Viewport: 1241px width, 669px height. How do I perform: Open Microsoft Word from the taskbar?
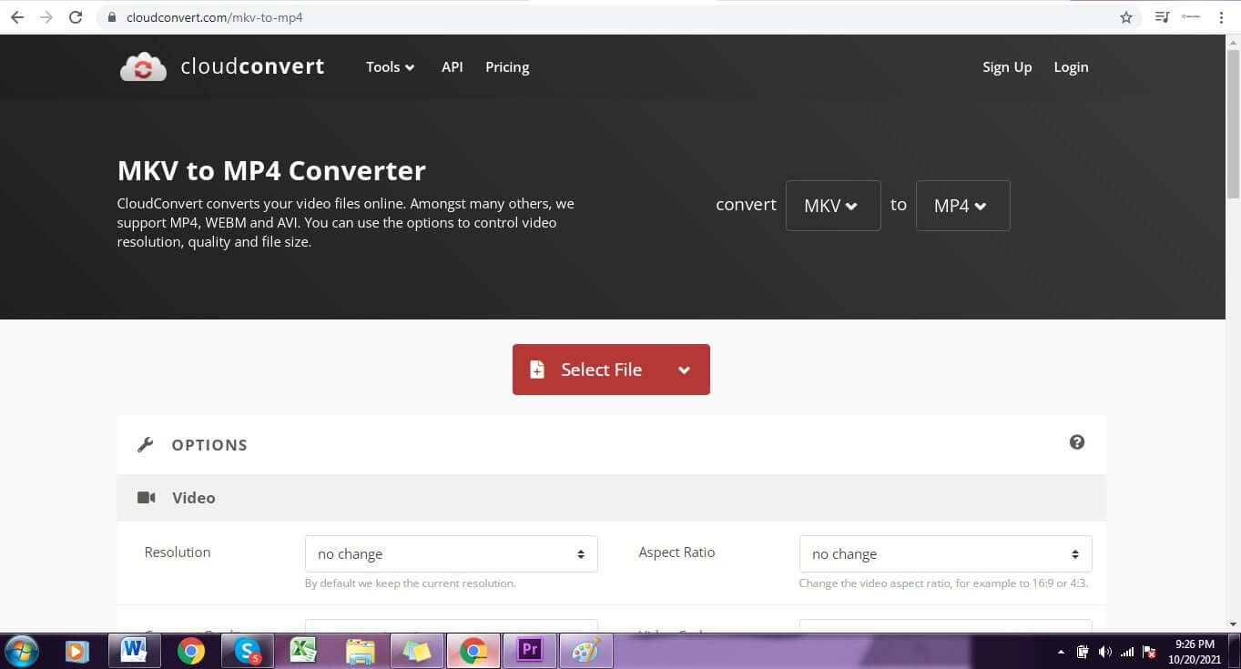(x=134, y=652)
